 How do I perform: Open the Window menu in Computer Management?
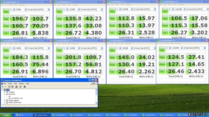(22, 84)
